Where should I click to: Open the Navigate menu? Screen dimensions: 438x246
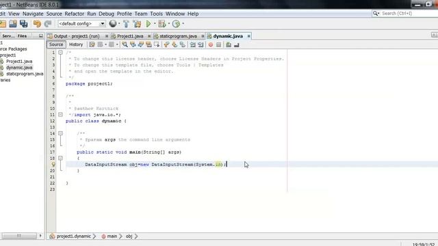point(33,14)
